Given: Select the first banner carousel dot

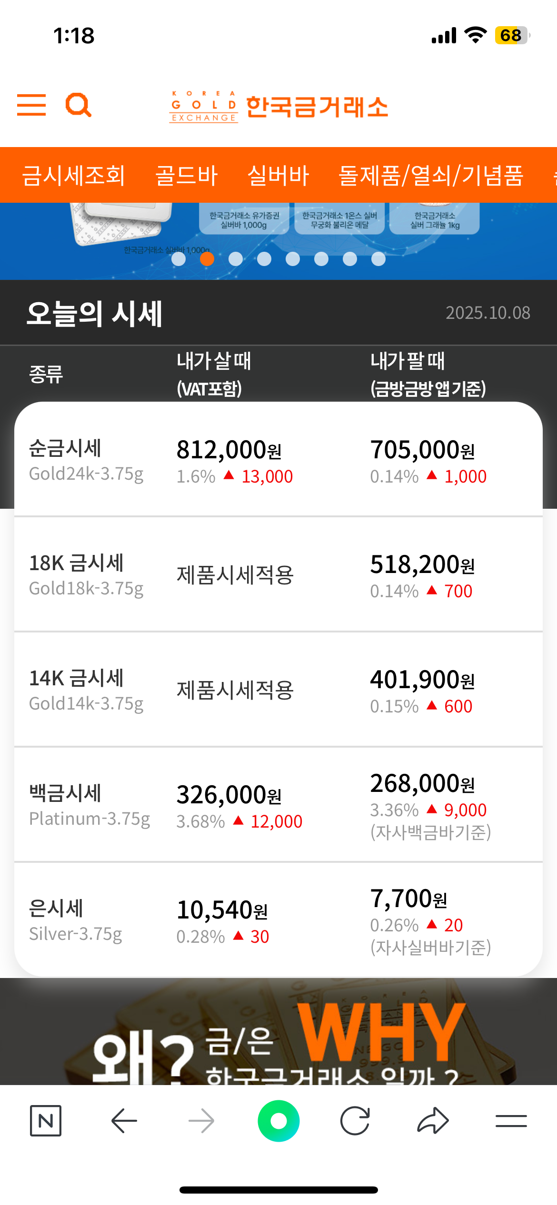Looking at the screenshot, I should tap(179, 259).
